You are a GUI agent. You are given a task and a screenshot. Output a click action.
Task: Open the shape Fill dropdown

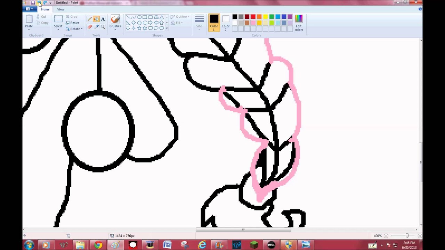[x=177, y=23]
